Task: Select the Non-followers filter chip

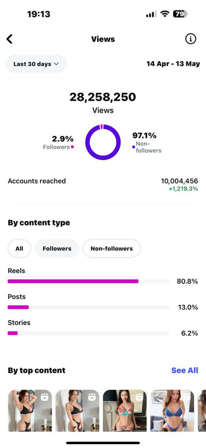Action: pos(112,249)
